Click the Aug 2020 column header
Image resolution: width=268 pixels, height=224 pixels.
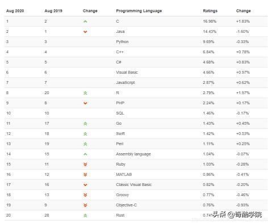tap(15, 11)
